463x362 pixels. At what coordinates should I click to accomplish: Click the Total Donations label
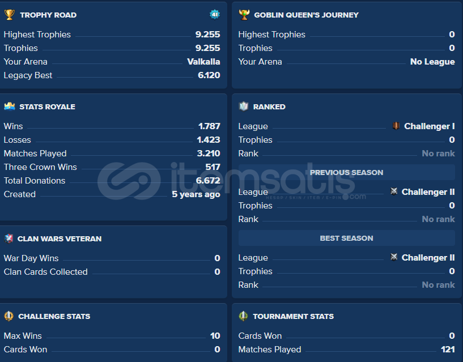coord(35,181)
